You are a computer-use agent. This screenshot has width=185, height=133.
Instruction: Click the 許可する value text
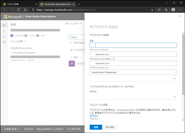[x=93, y=92]
